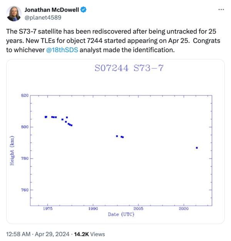Click the 1990 tick label on x-axis
231x241 pixels.
[93, 208]
